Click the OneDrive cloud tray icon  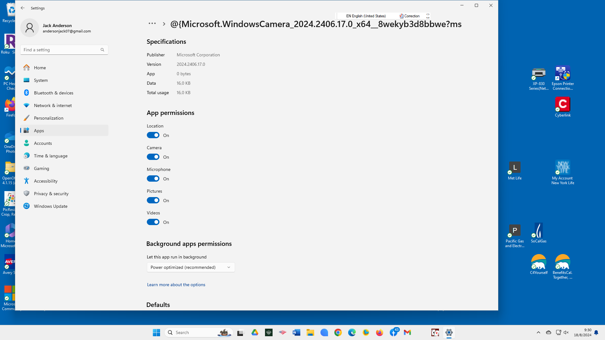coord(549,332)
